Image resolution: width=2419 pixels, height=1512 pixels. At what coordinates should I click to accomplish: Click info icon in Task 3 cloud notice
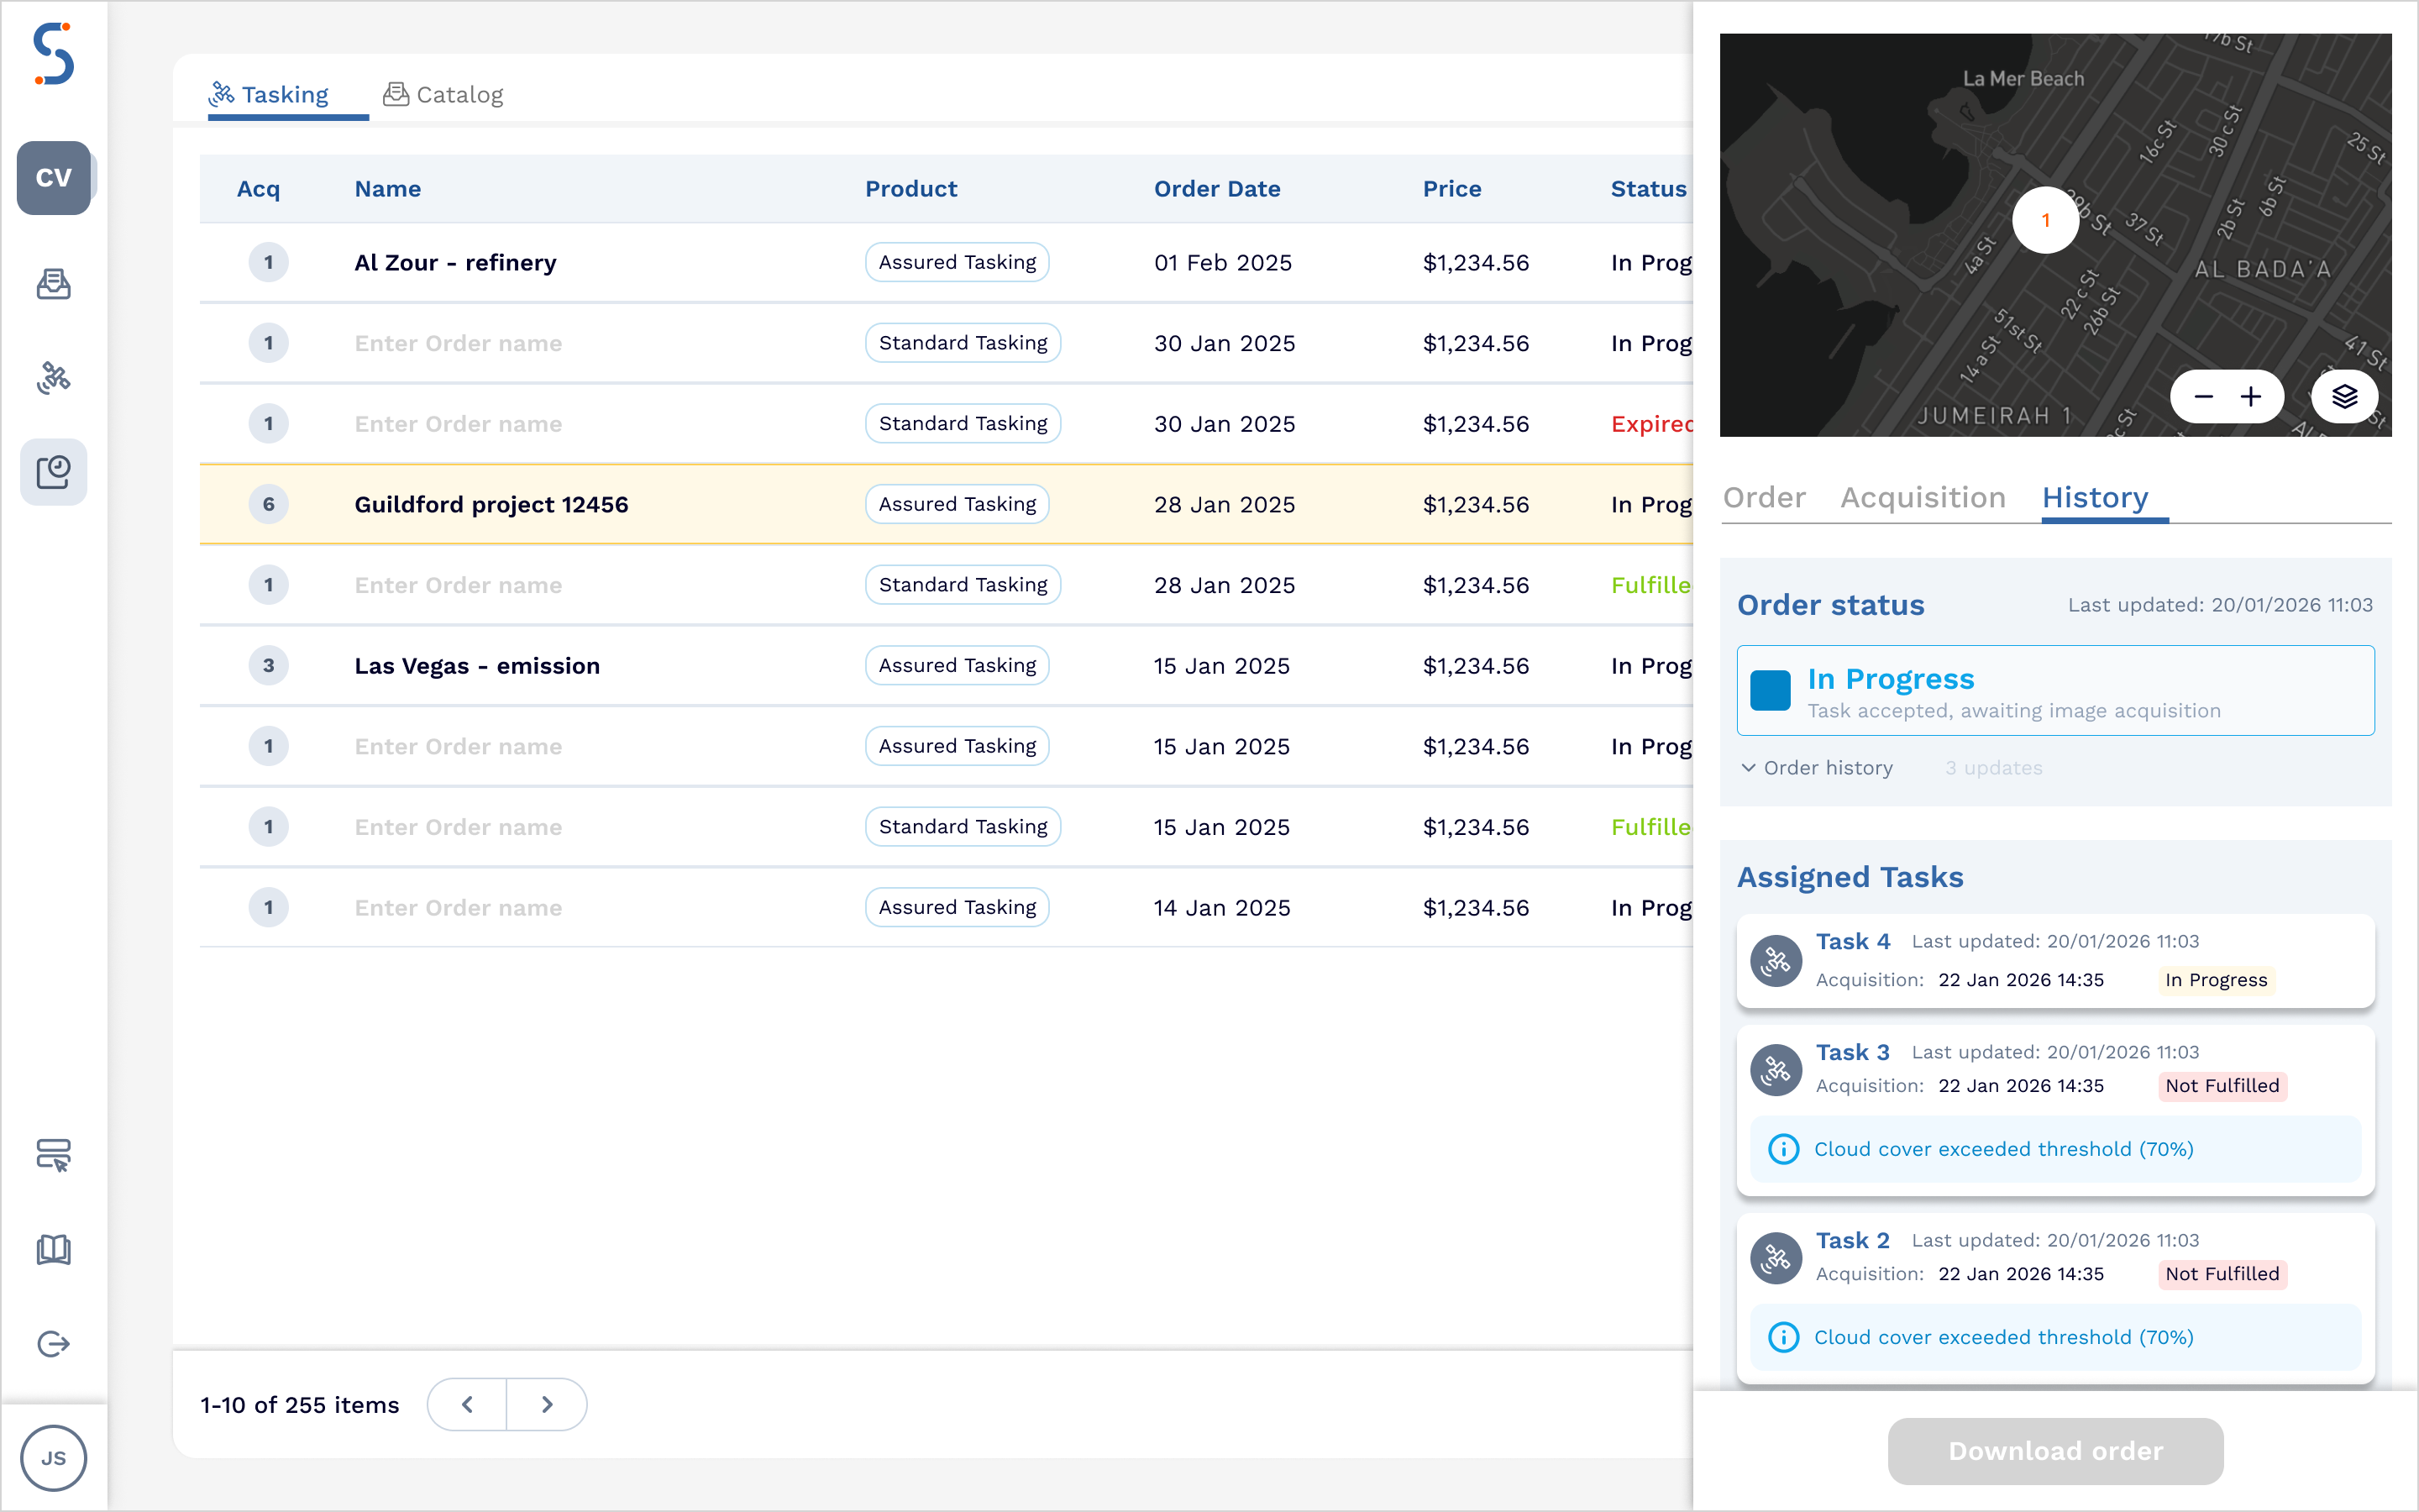click(1783, 1149)
